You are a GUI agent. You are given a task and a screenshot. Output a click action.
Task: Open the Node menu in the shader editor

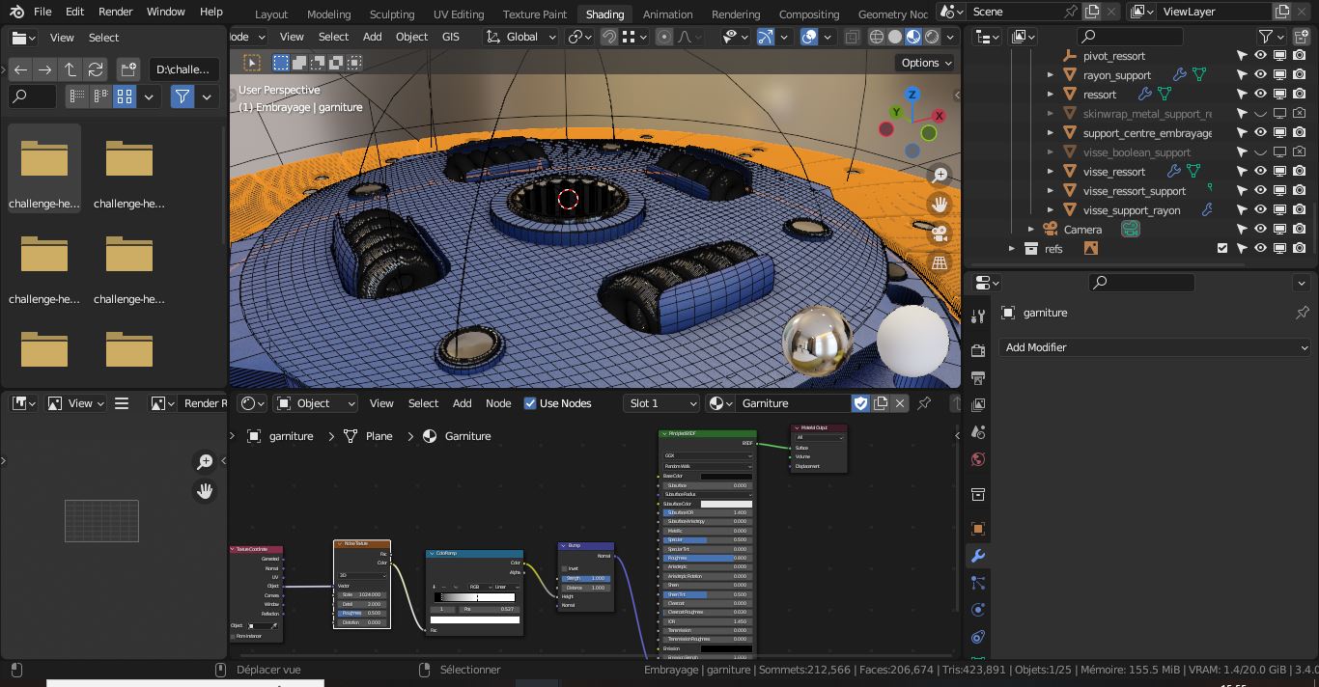pos(498,403)
